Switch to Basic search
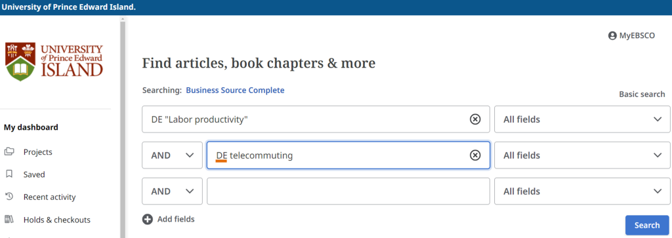 click(642, 94)
